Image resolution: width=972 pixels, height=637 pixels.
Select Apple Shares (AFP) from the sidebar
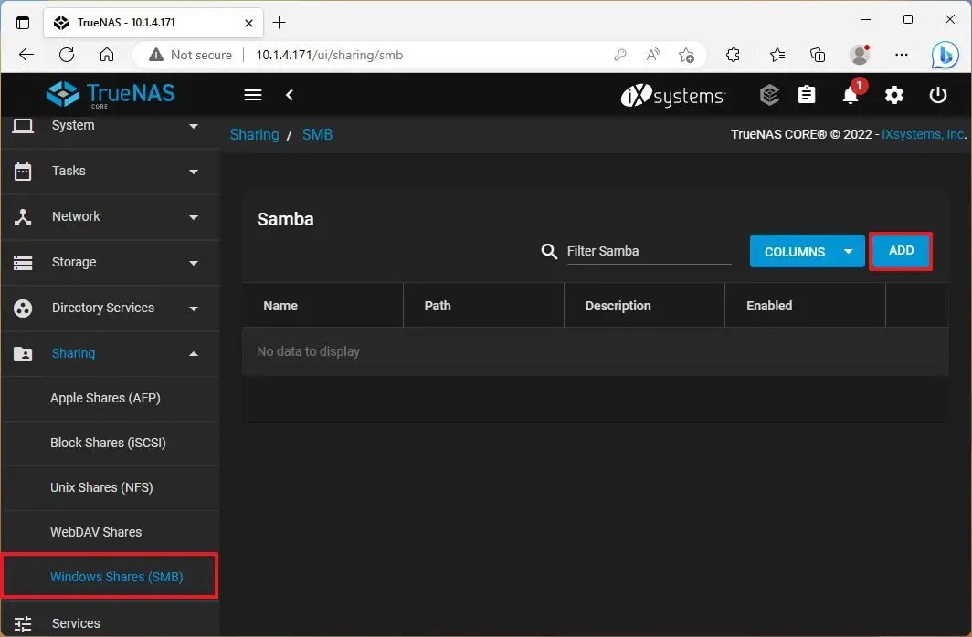[105, 398]
